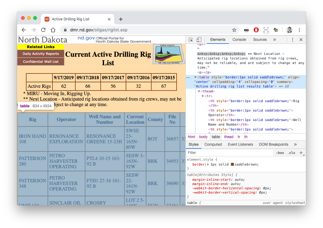Expand the overflowed DevTools tabs chevron

[x=274, y=40]
